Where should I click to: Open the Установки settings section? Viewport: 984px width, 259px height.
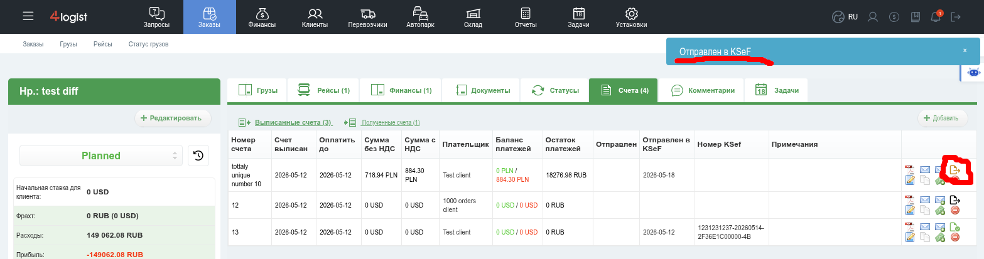click(631, 17)
